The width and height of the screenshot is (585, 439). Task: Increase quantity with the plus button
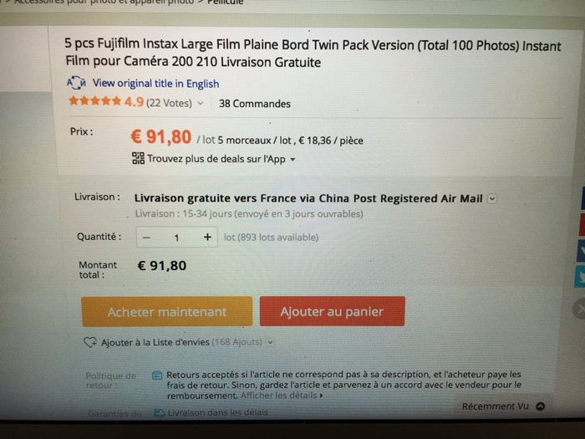click(207, 237)
